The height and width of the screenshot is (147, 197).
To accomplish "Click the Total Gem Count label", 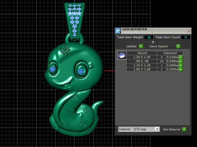I will click(x=167, y=37).
